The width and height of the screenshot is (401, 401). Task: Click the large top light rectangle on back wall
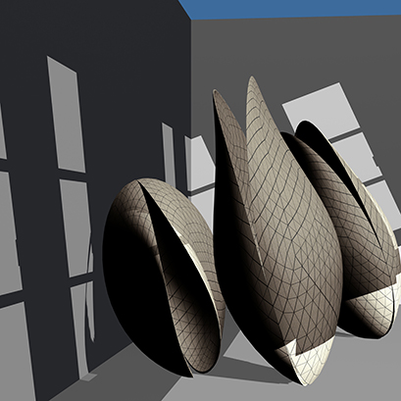pos(322,111)
